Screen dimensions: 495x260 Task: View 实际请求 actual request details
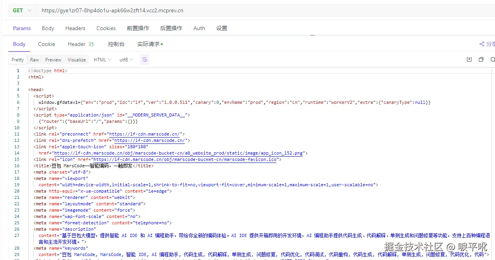(148, 44)
